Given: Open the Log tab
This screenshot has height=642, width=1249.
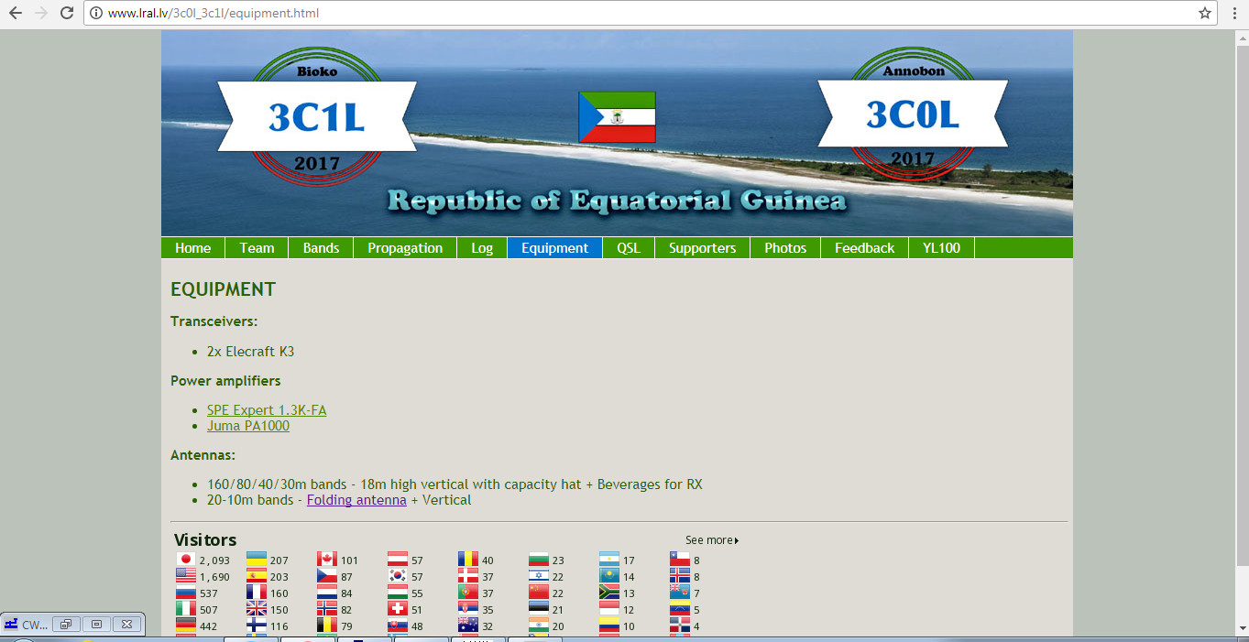Looking at the screenshot, I should (482, 247).
